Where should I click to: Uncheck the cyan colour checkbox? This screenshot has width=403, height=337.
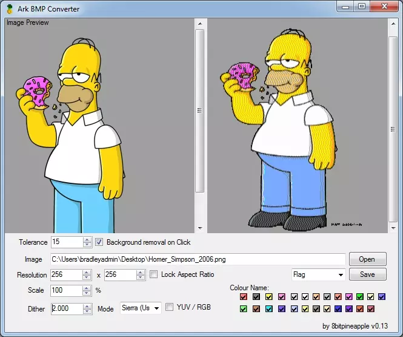tap(269, 308)
